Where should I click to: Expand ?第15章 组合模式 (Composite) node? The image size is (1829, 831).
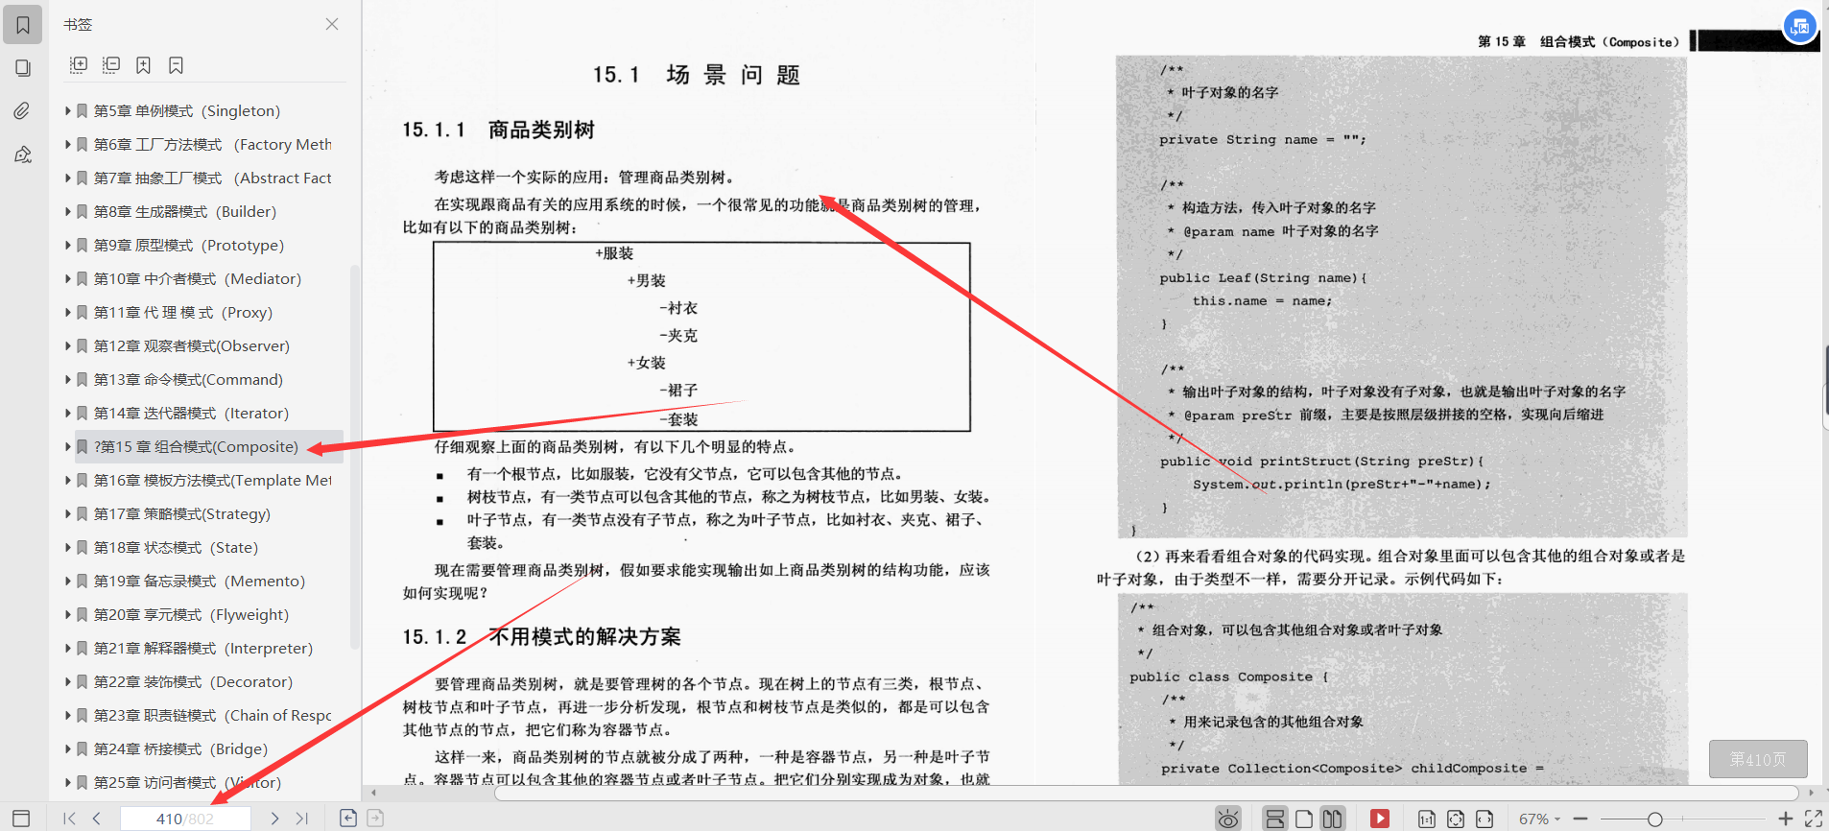[67, 446]
